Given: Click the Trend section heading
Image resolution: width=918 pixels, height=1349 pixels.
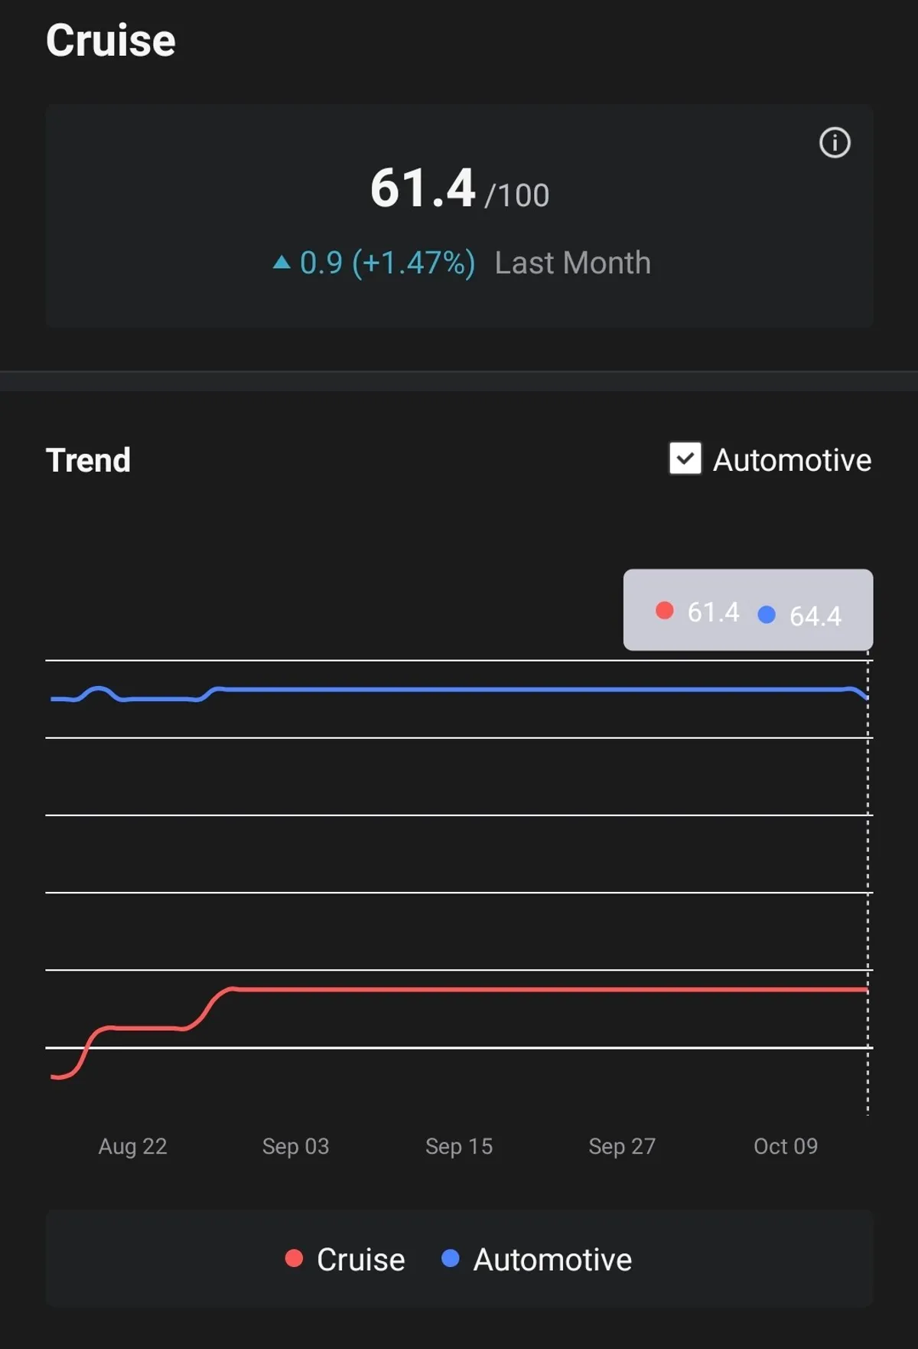Looking at the screenshot, I should coord(88,460).
